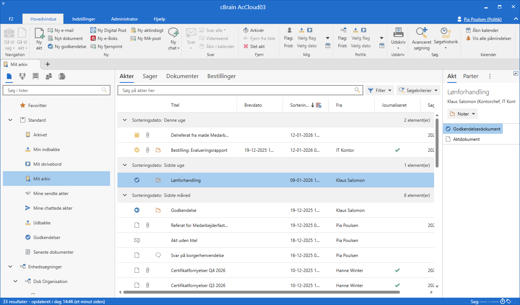520x305 pixels.
Task: Start a new Digital Post
Action: (108, 30)
